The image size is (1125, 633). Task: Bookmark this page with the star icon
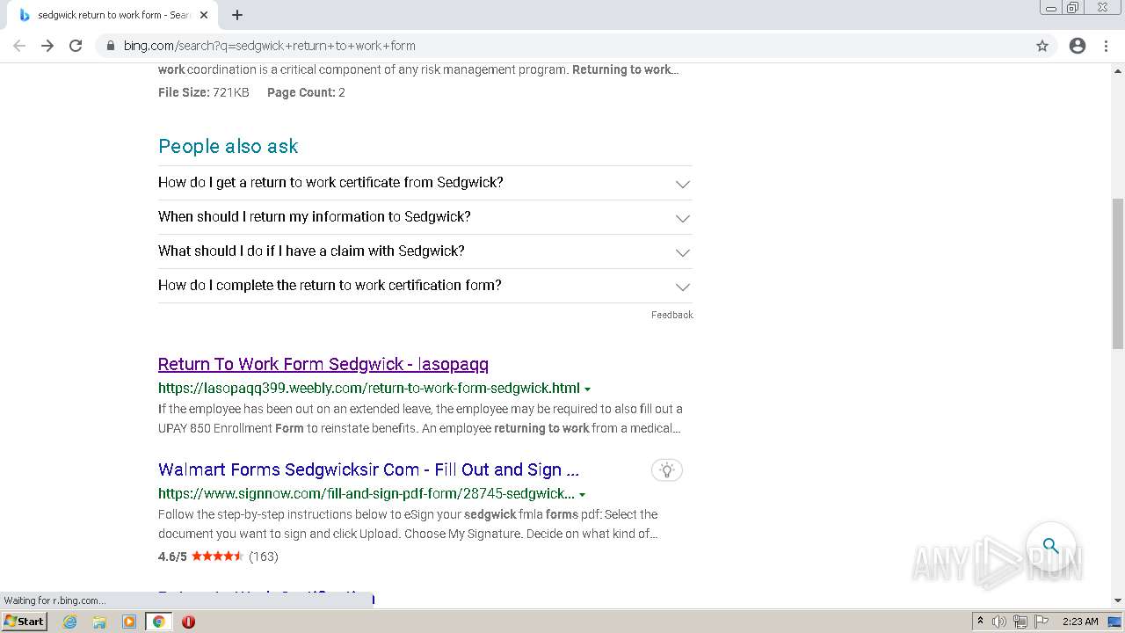(x=1042, y=46)
